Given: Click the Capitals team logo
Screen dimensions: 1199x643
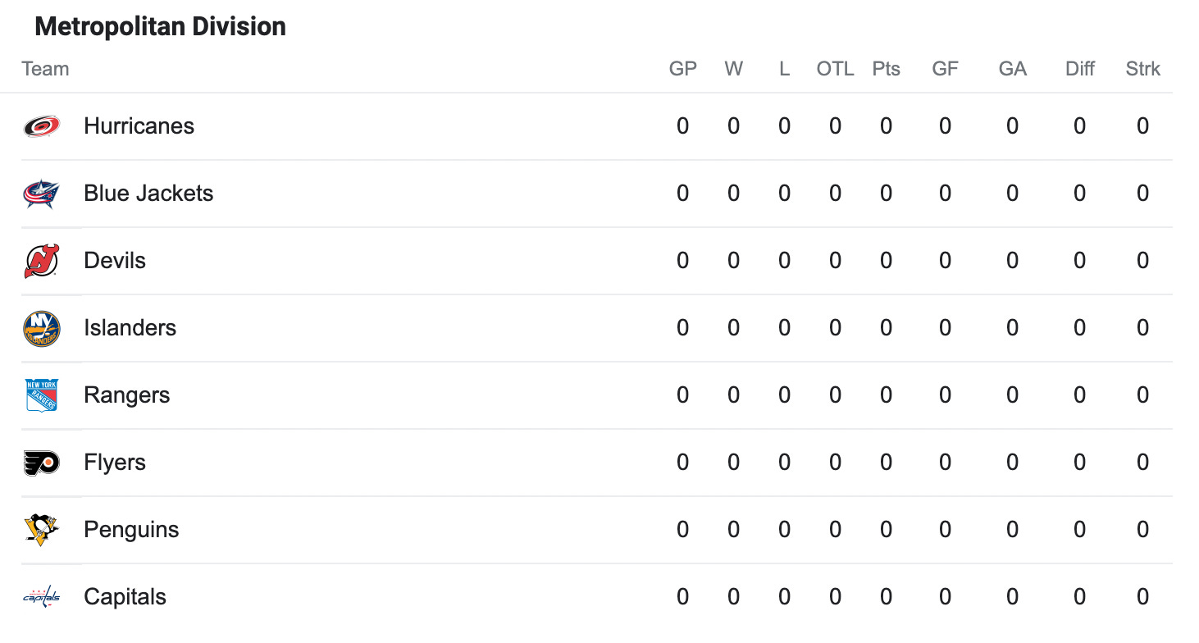Looking at the screenshot, I should tap(41, 597).
